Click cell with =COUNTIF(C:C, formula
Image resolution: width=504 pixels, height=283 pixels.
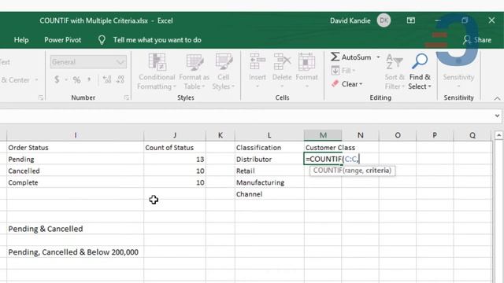click(323, 159)
